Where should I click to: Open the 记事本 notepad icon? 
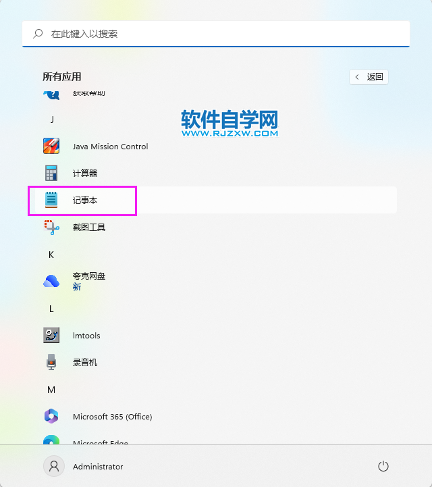click(x=51, y=200)
